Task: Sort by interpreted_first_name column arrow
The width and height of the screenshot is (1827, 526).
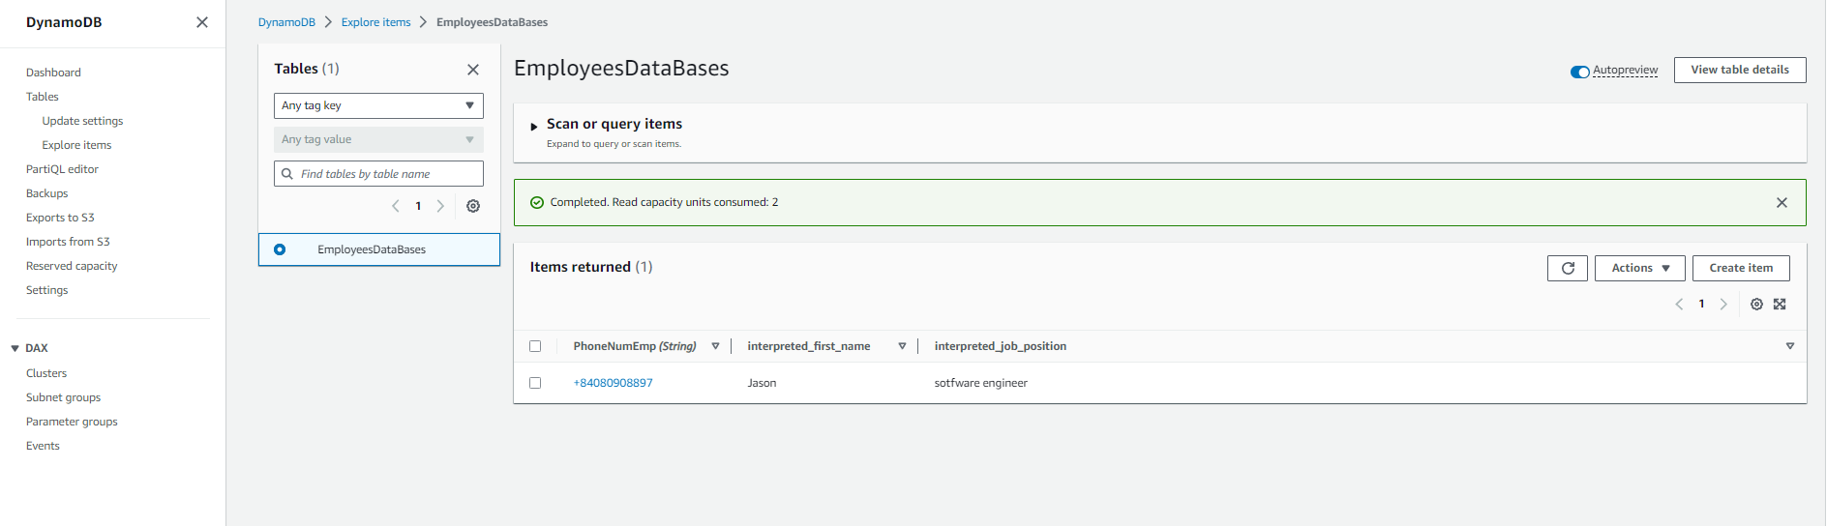Action: pos(902,346)
